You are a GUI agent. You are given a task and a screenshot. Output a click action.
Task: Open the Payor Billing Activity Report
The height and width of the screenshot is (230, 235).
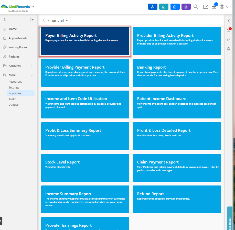pyautogui.click(x=85, y=41)
